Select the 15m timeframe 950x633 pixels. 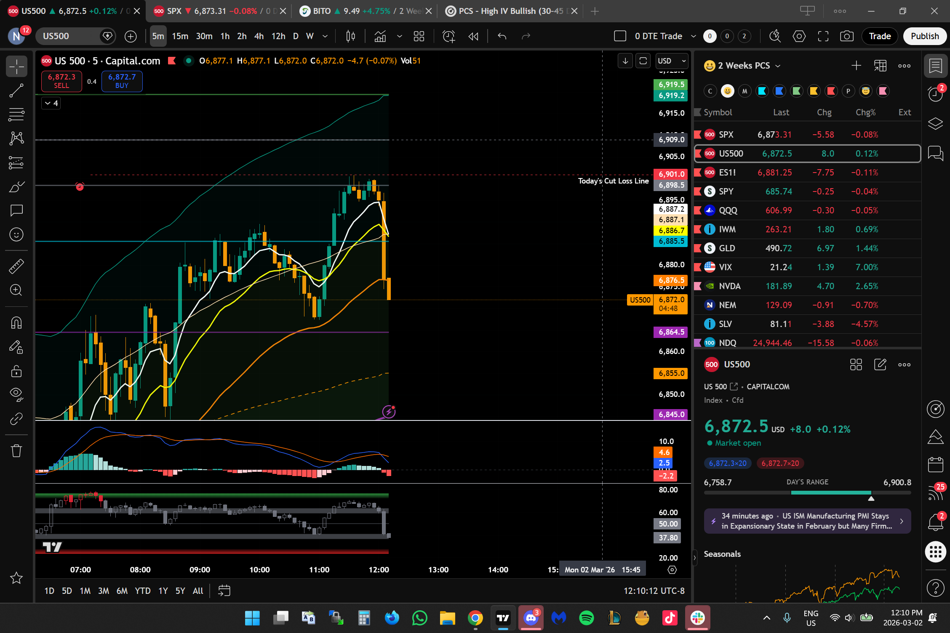pos(180,36)
